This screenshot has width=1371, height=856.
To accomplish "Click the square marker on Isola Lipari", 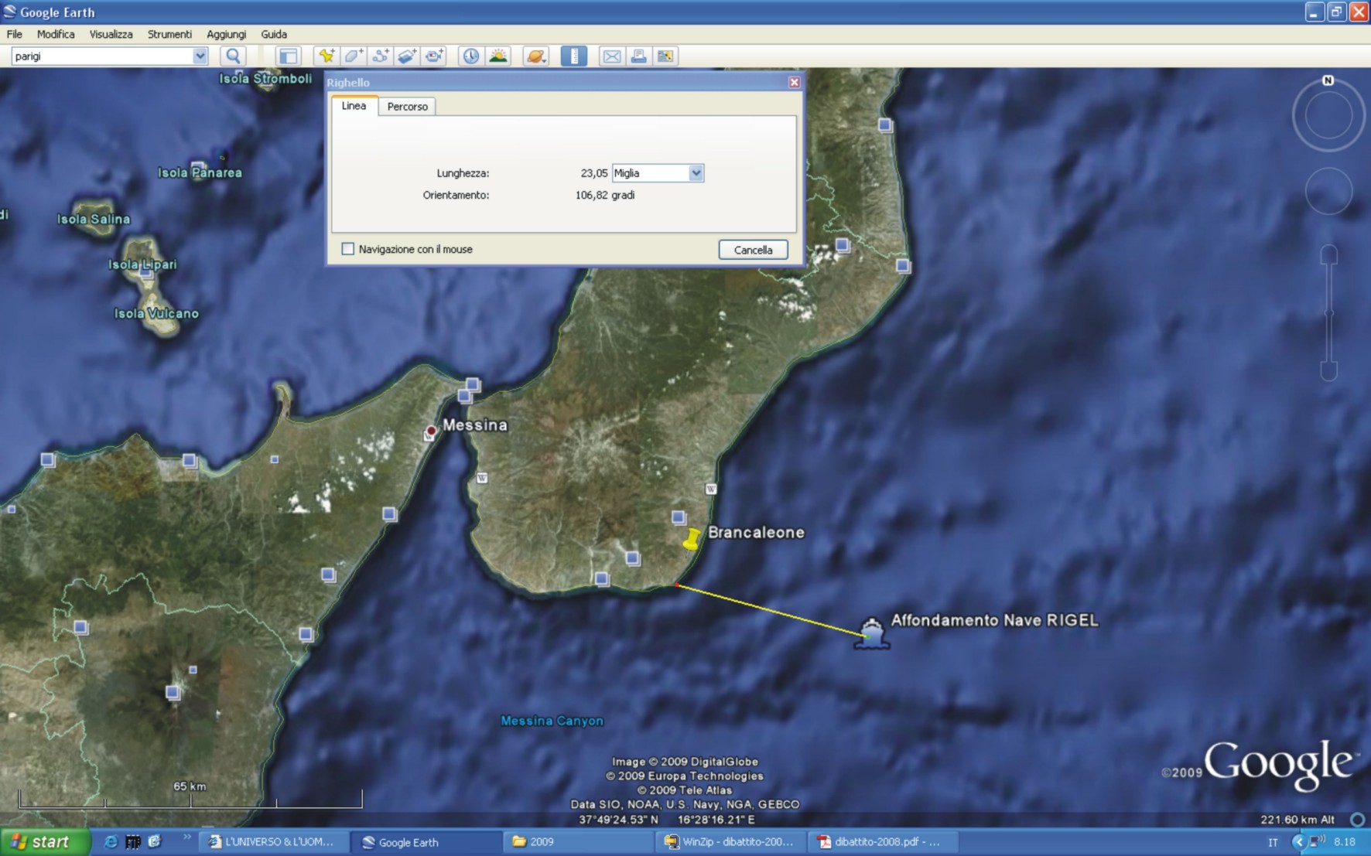I will (145, 271).
